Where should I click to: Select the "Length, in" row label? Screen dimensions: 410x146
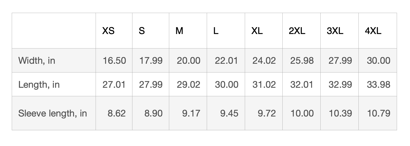(x=39, y=84)
